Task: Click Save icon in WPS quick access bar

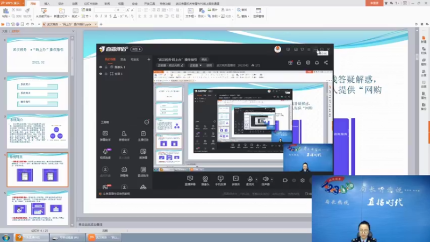Action: coord(8,24)
